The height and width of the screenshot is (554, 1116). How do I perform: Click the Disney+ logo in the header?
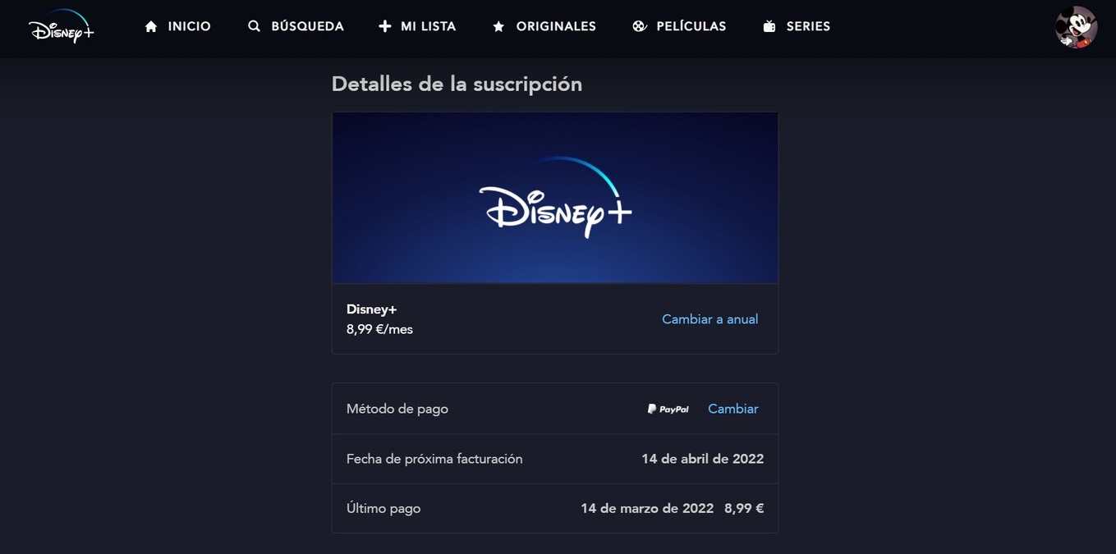coord(62,27)
